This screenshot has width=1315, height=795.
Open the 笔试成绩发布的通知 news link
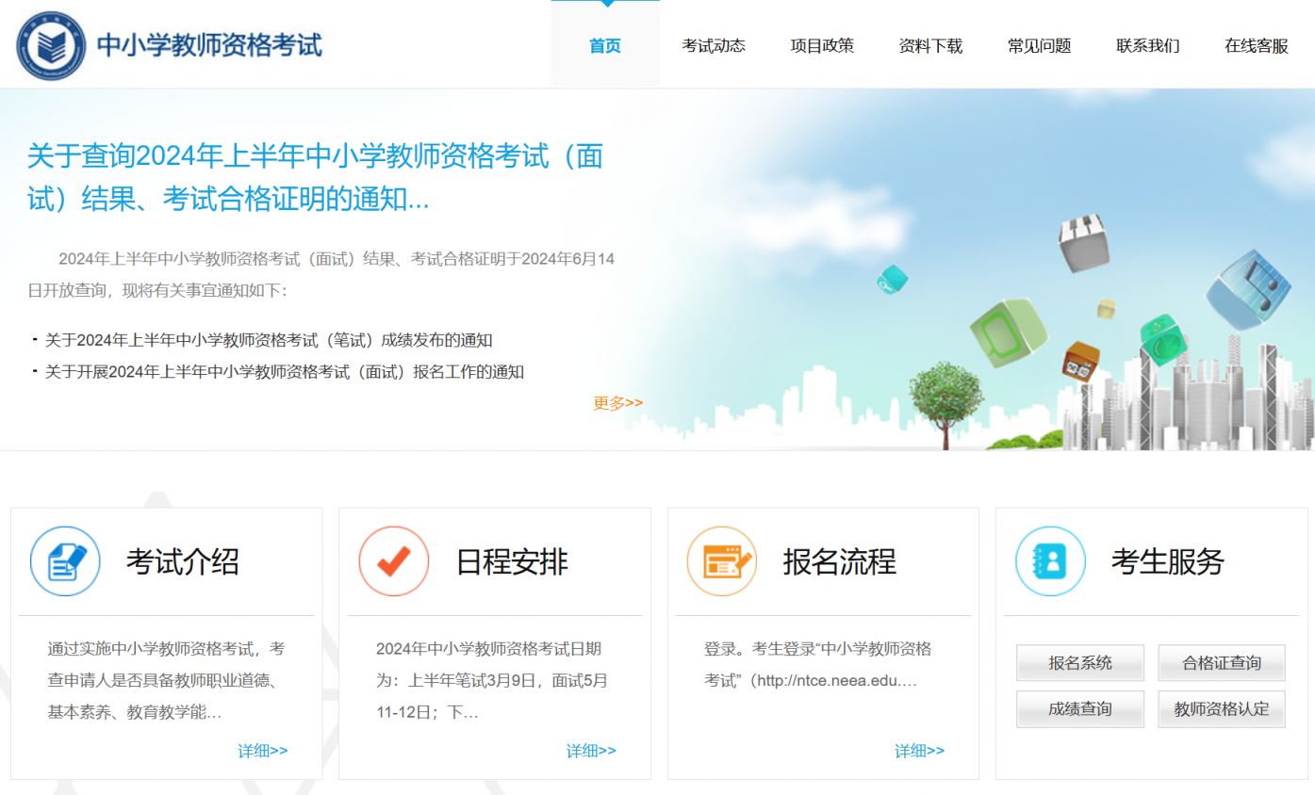click(x=269, y=340)
